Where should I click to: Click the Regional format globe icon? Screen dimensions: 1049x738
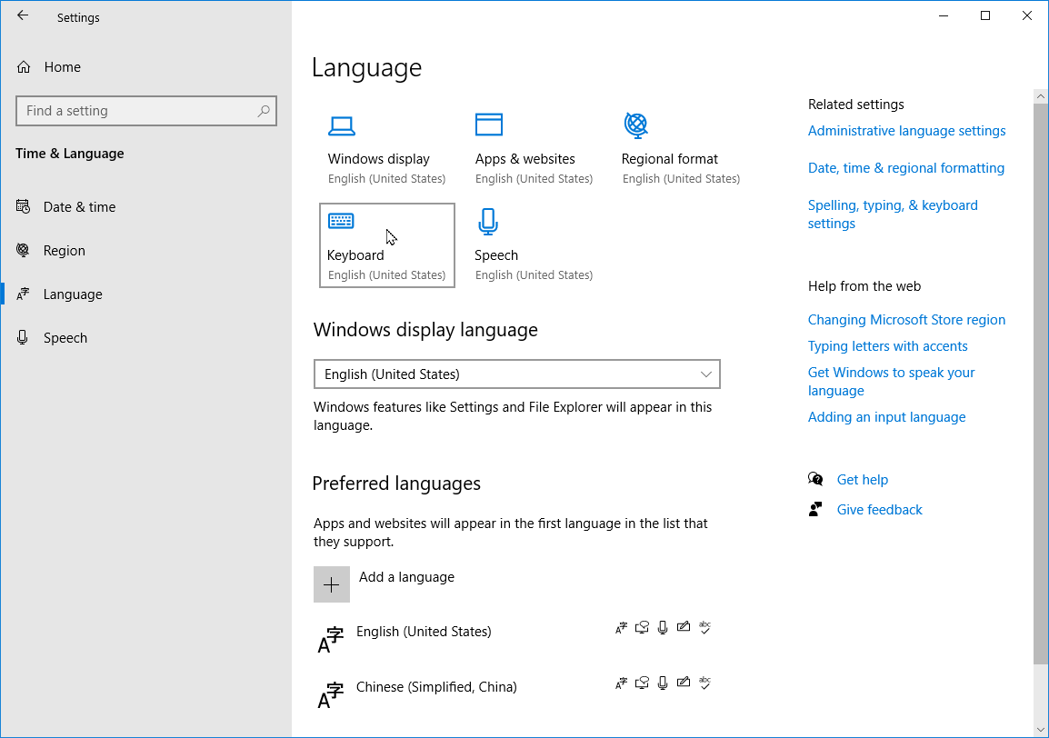[x=636, y=125]
